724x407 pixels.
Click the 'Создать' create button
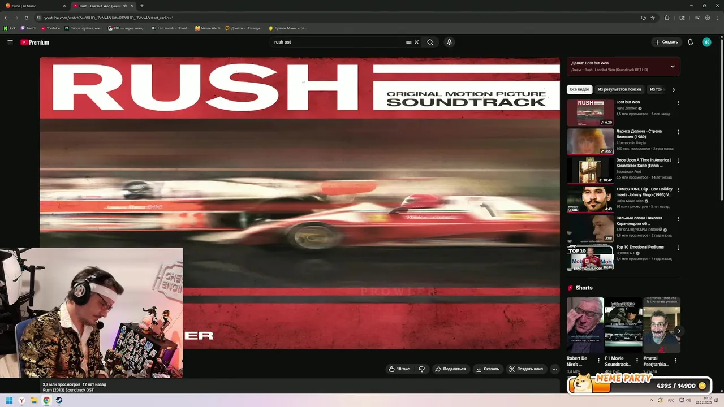click(x=666, y=42)
